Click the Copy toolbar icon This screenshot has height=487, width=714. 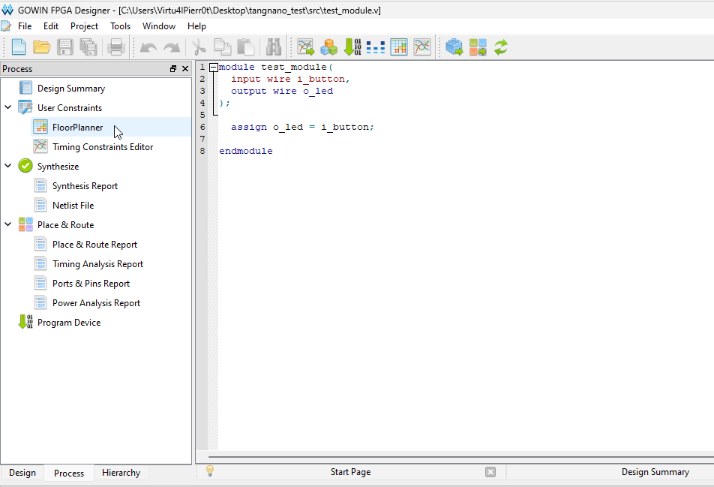[x=223, y=47]
